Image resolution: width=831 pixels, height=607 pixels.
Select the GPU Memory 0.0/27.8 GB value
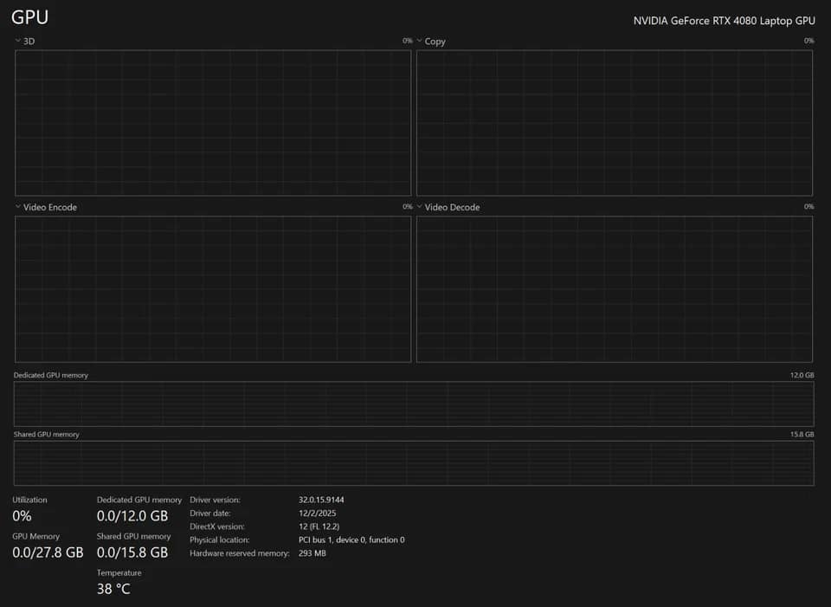click(48, 552)
